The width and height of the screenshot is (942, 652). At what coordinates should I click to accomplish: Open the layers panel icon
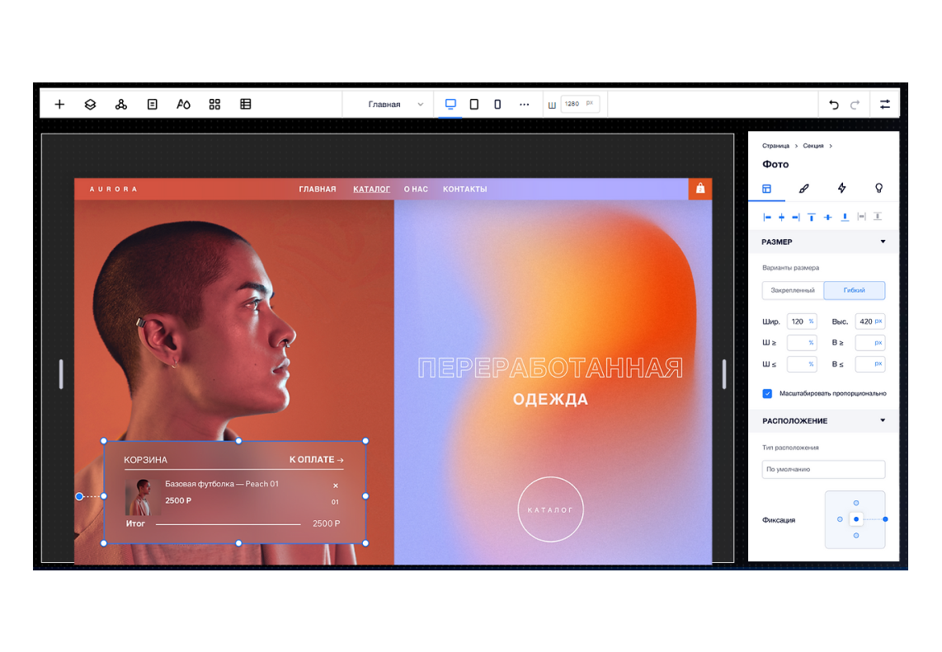click(x=90, y=105)
